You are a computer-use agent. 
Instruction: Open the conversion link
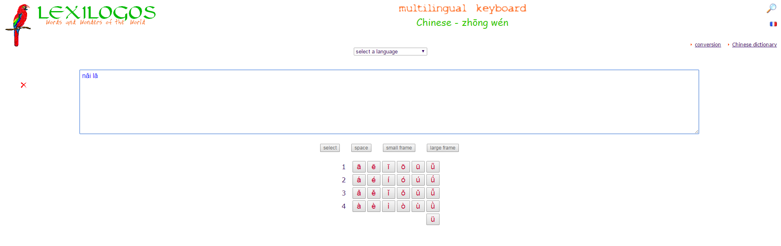point(708,45)
